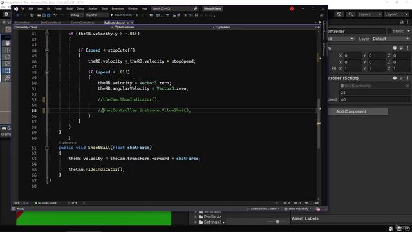Viewport: 412px width, 232px height.
Task: Click the Open File folder icon
Action: 39,15
